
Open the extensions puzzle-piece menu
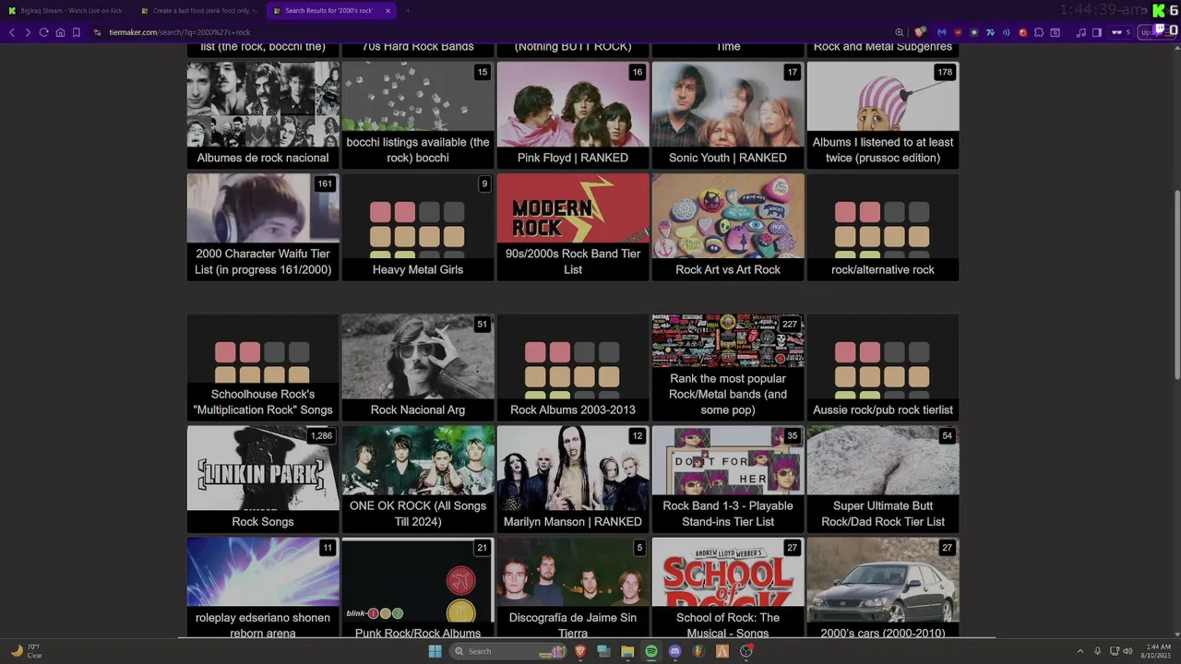(x=1039, y=32)
